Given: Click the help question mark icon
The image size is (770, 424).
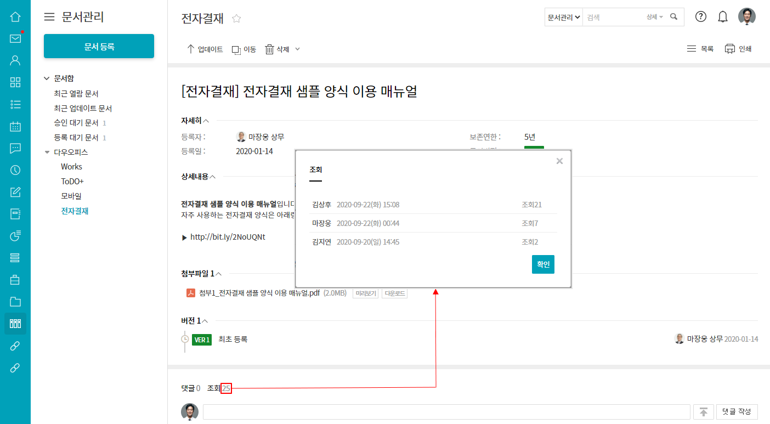Looking at the screenshot, I should click(x=701, y=16).
